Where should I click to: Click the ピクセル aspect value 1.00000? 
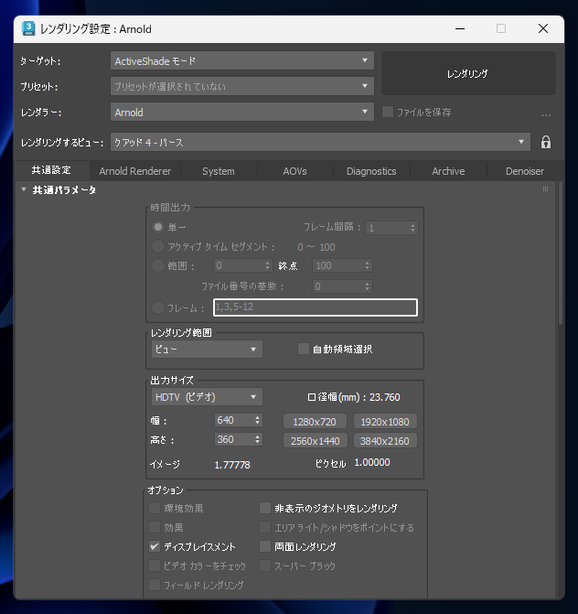[x=372, y=462]
